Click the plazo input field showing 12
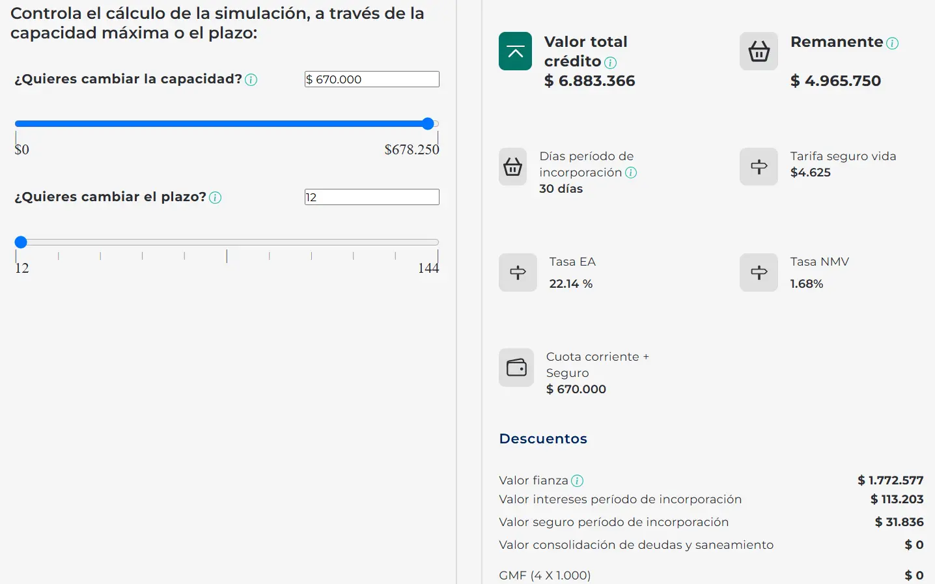The height and width of the screenshot is (584, 935). point(372,197)
